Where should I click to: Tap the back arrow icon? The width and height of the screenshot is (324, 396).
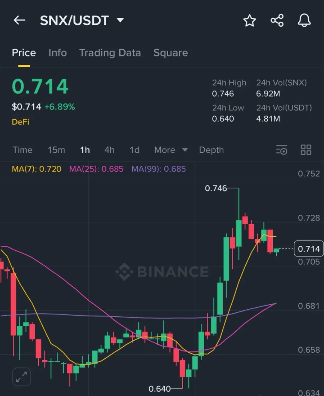19,20
